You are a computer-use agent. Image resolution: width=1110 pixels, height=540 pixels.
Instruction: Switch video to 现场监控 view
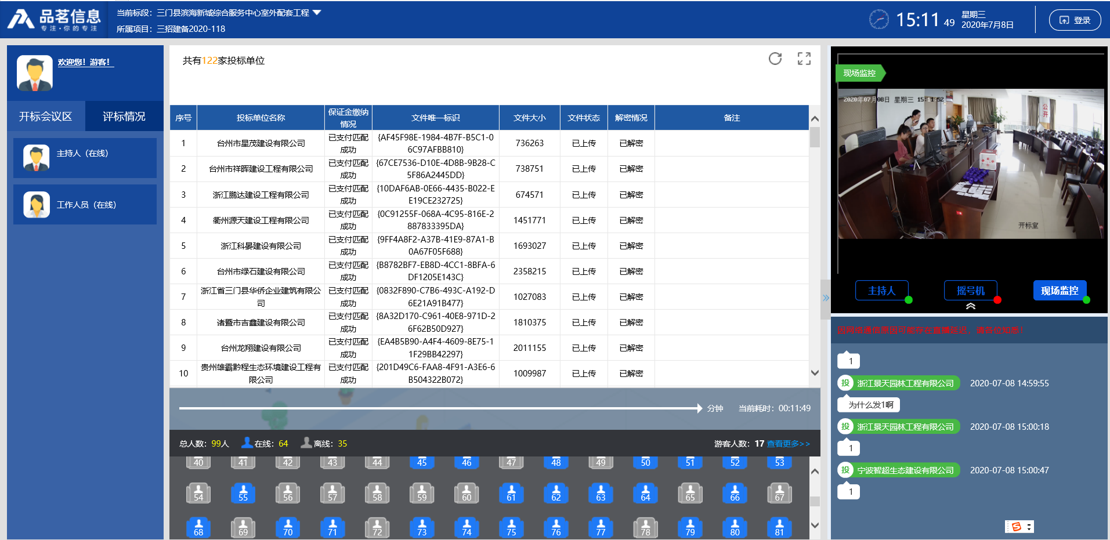pyautogui.click(x=1060, y=291)
